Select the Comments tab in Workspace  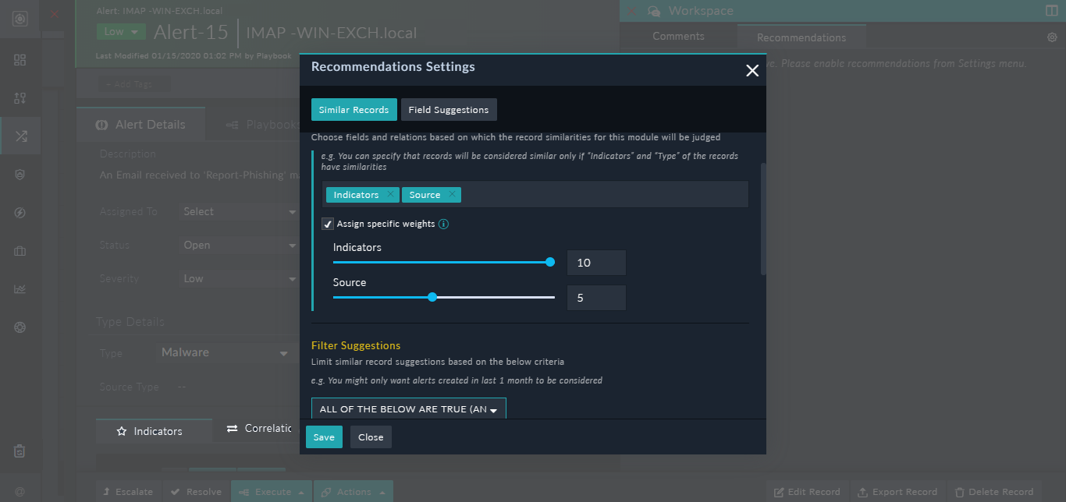678,37
